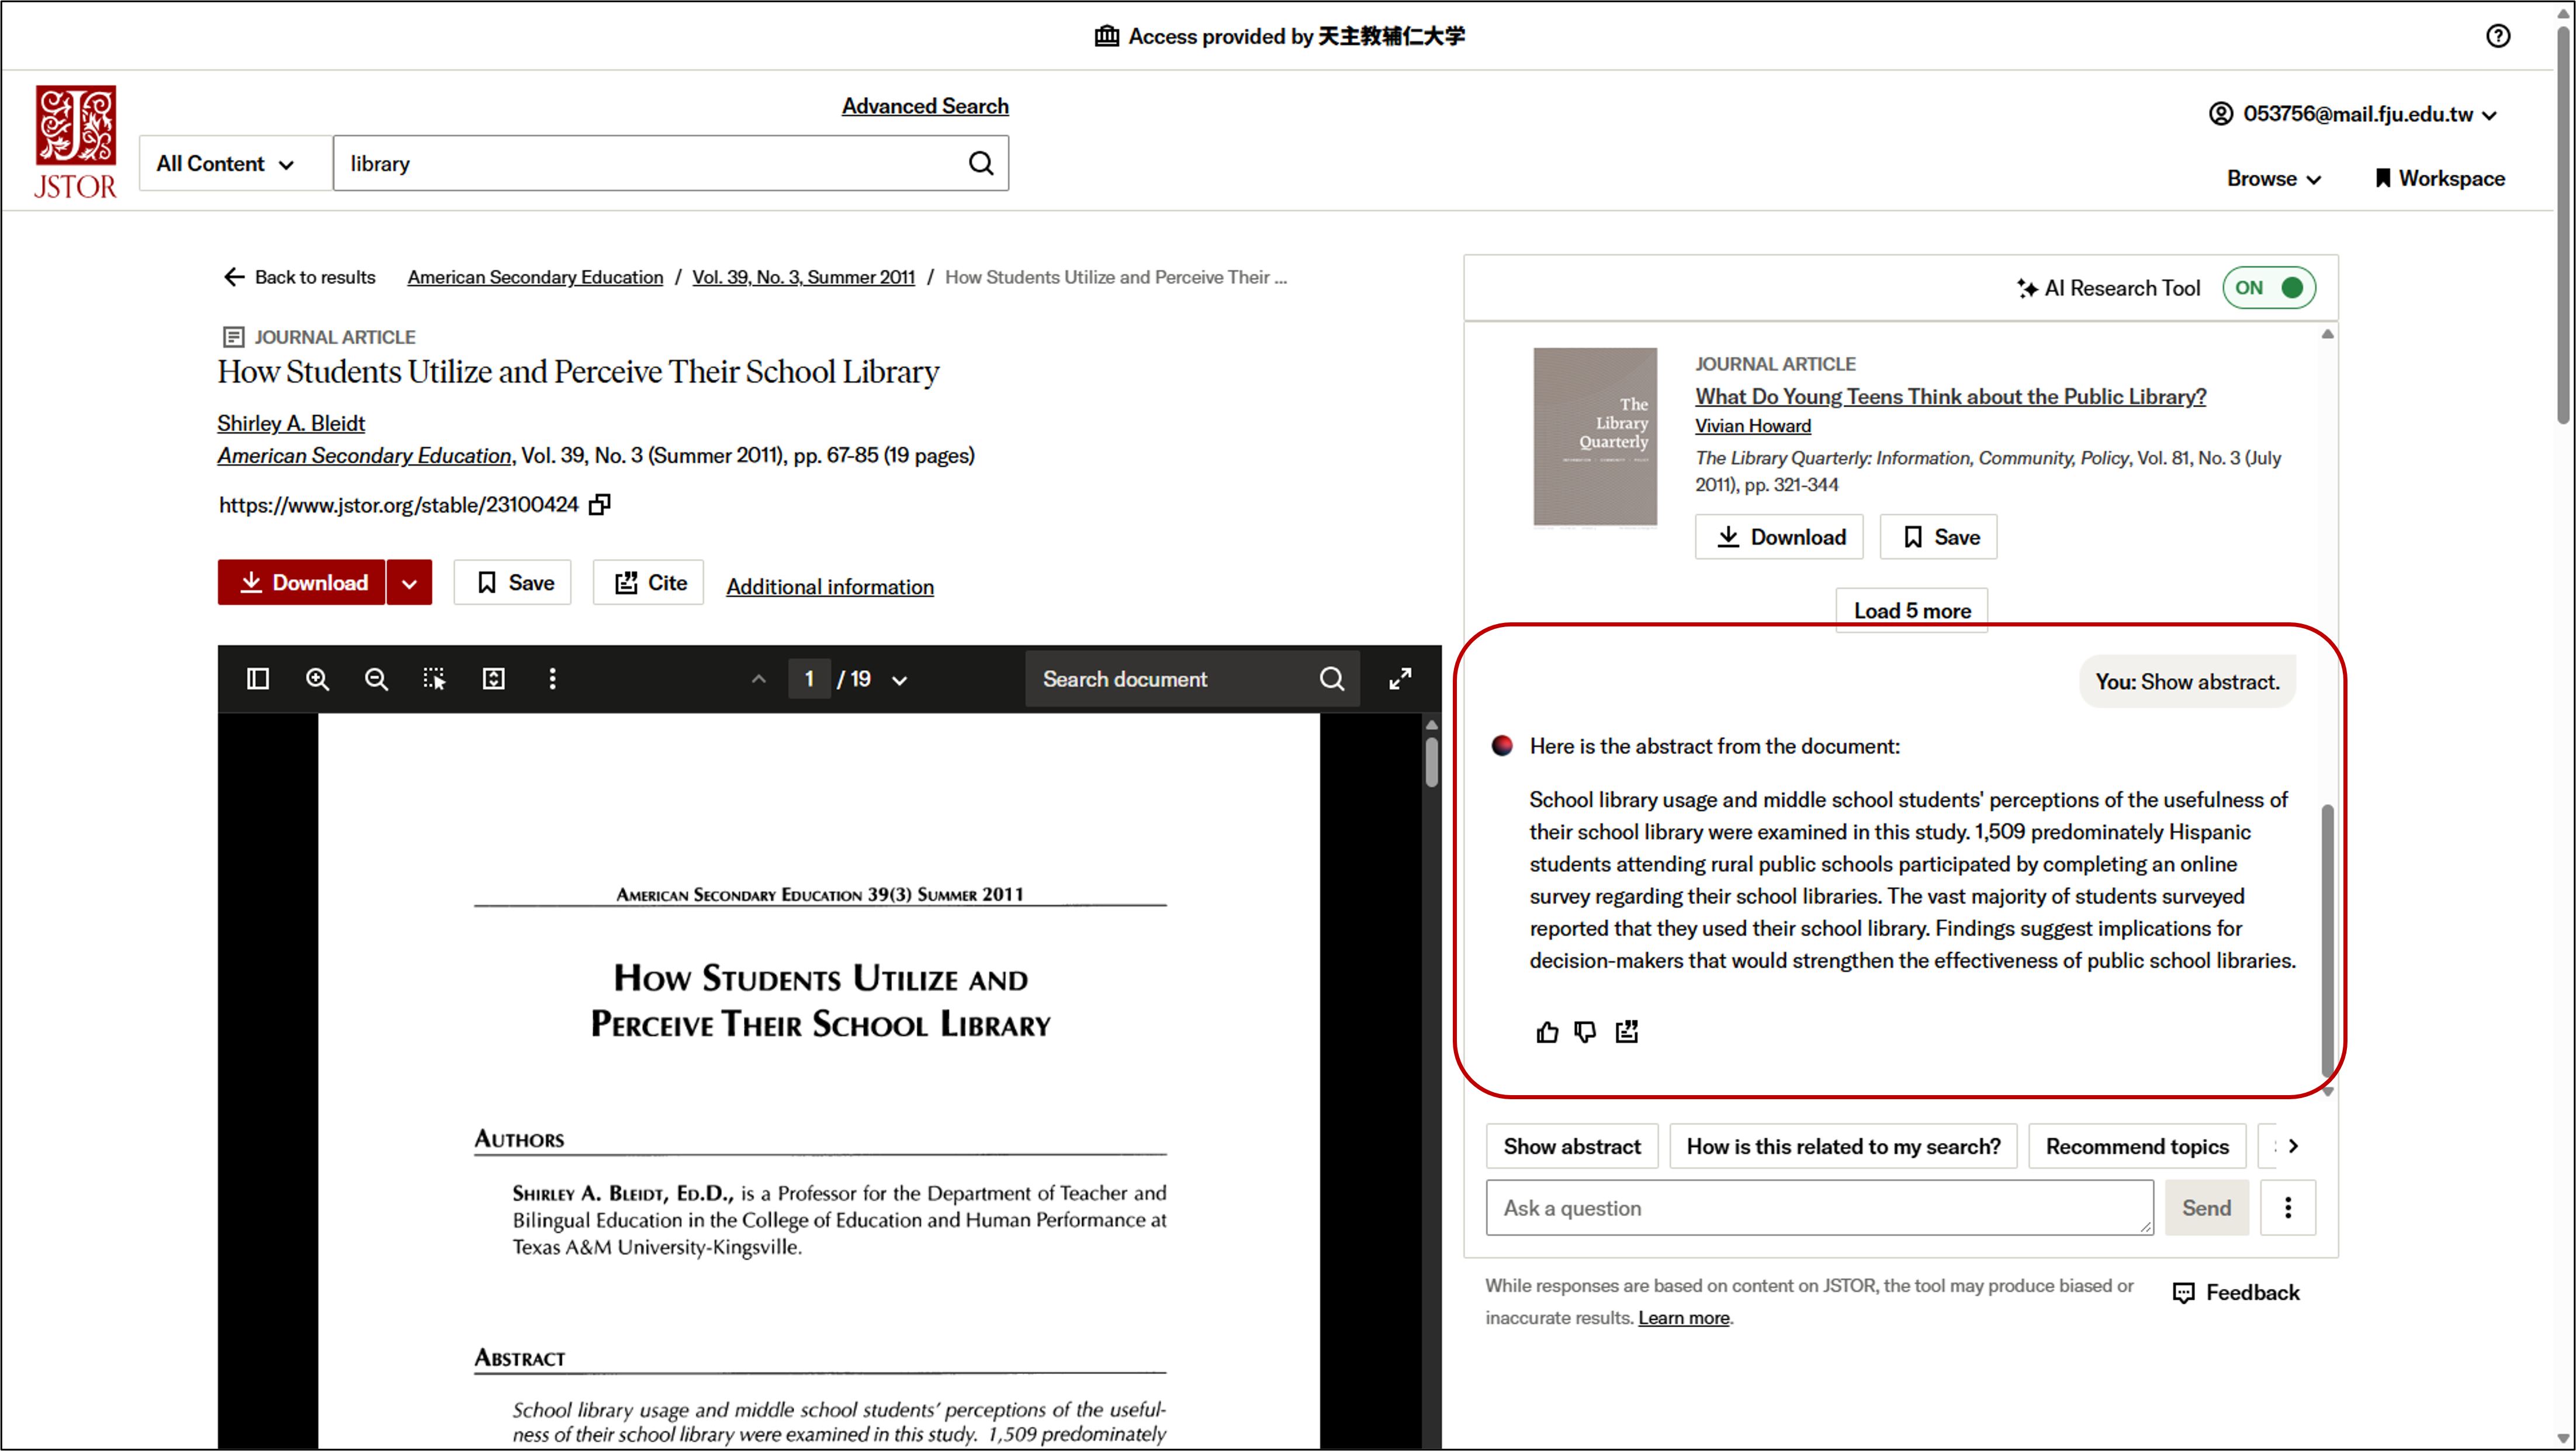Viewport: 2576px width, 1451px height.
Task: Expand the Download options arrow button
Action: coord(409,583)
